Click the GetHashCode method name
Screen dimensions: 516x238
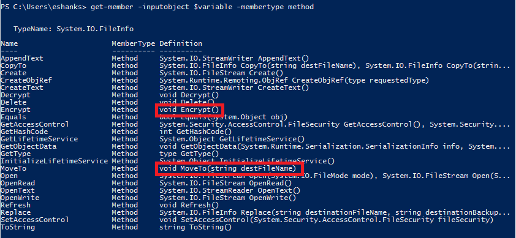[24, 132]
